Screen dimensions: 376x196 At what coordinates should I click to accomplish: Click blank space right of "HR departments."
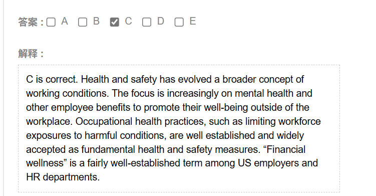[216, 177]
